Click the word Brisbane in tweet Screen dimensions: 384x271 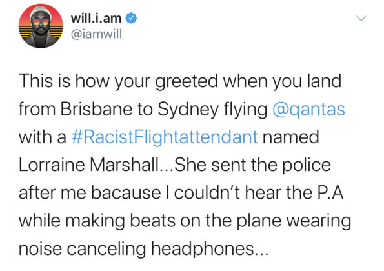(97, 109)
